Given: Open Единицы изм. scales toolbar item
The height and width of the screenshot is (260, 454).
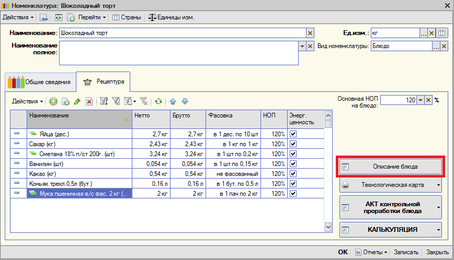Looking at the screenshot, I should click(x=172, y=17).
